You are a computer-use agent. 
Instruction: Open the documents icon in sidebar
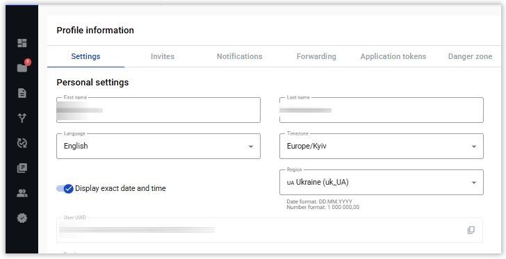click(x=22, y=93)
